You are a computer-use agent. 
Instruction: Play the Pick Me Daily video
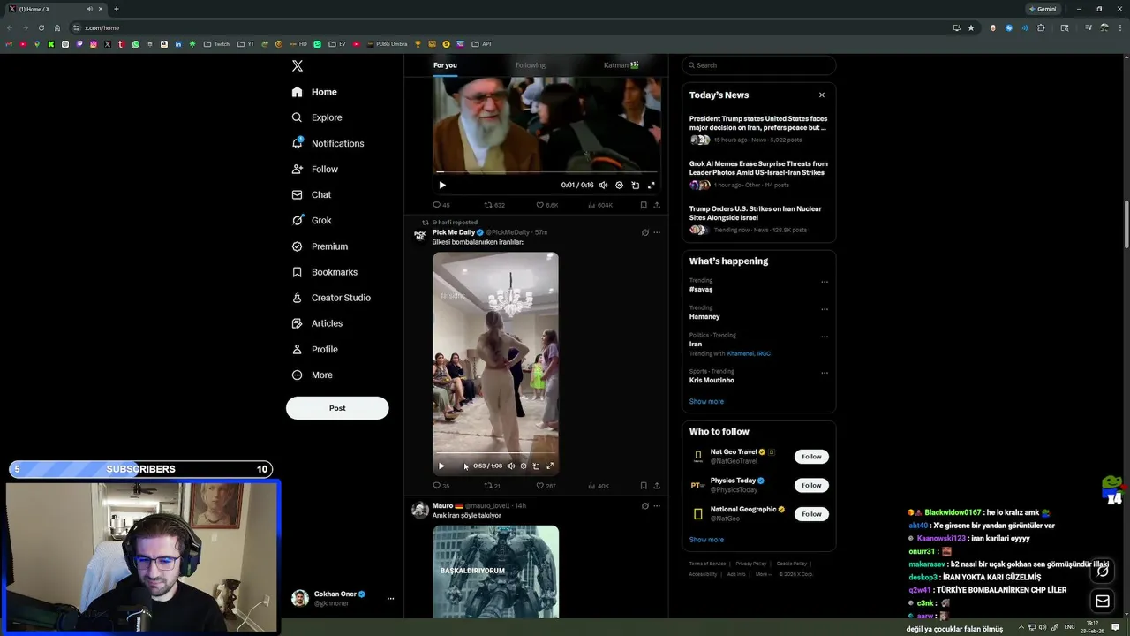[441, 466]
